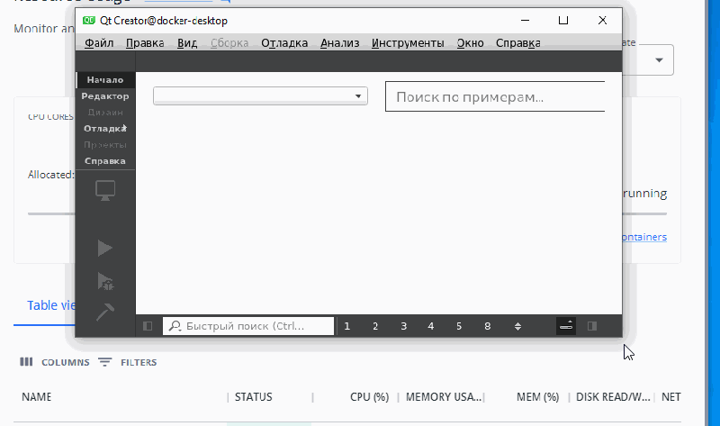Open the output panes up-down selector

(x=518, y=326)
